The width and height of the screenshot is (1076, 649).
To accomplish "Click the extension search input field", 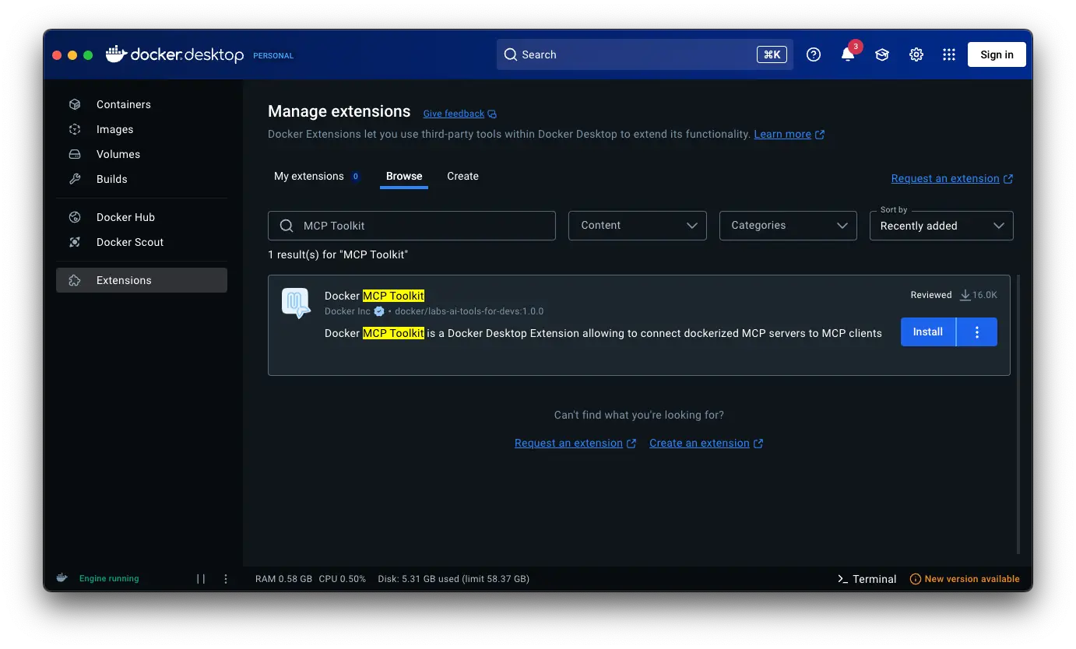I will click(x=411, y=226).
